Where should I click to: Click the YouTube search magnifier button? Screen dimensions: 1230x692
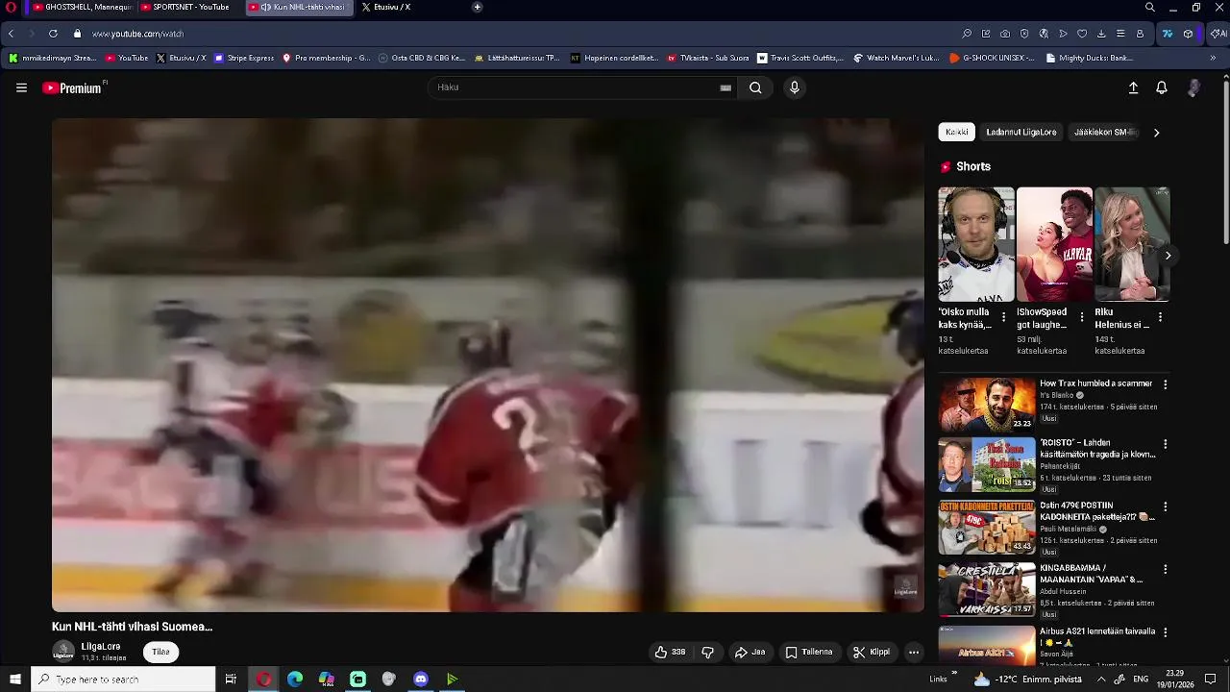[755, 87]
